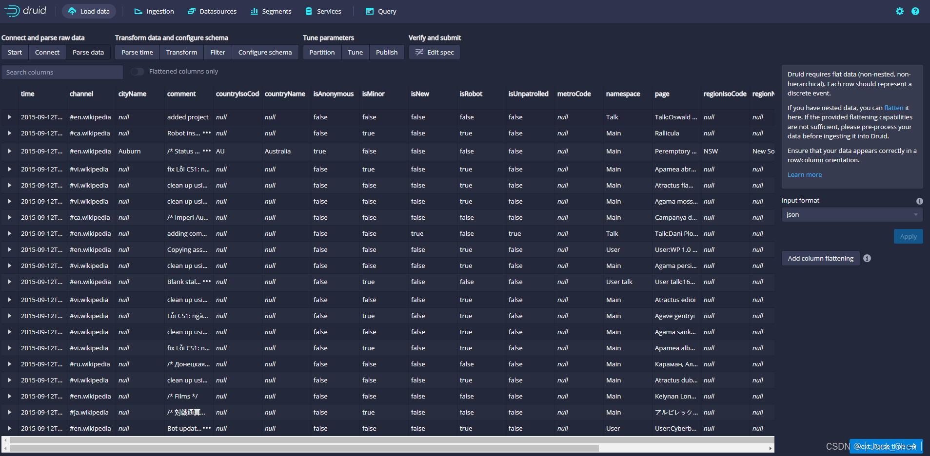Expand row with comment added project

9,117
